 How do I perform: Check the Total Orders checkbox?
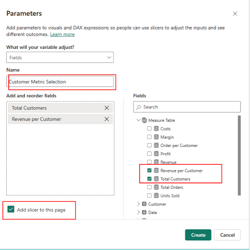pyautogui.click(x=149, y=187)
